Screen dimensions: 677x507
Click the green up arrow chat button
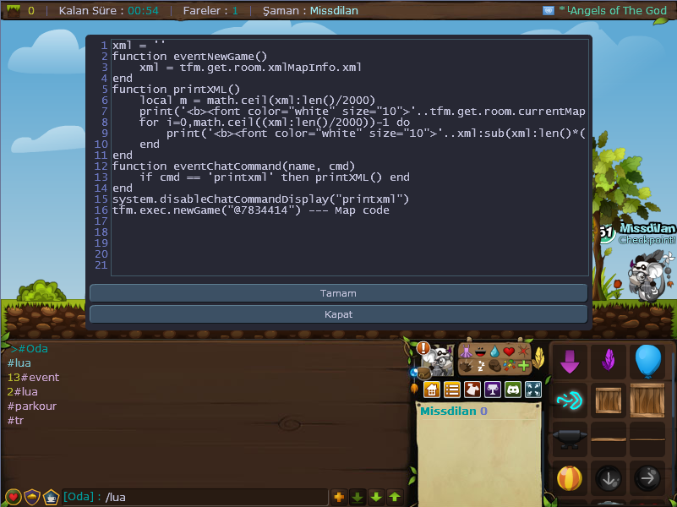395,497
